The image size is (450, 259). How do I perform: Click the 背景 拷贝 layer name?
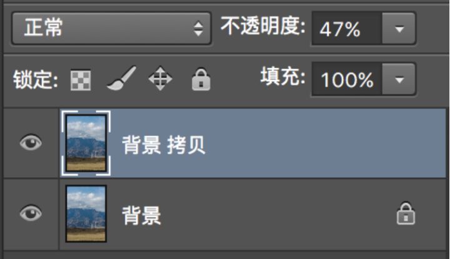pos(164,145)
